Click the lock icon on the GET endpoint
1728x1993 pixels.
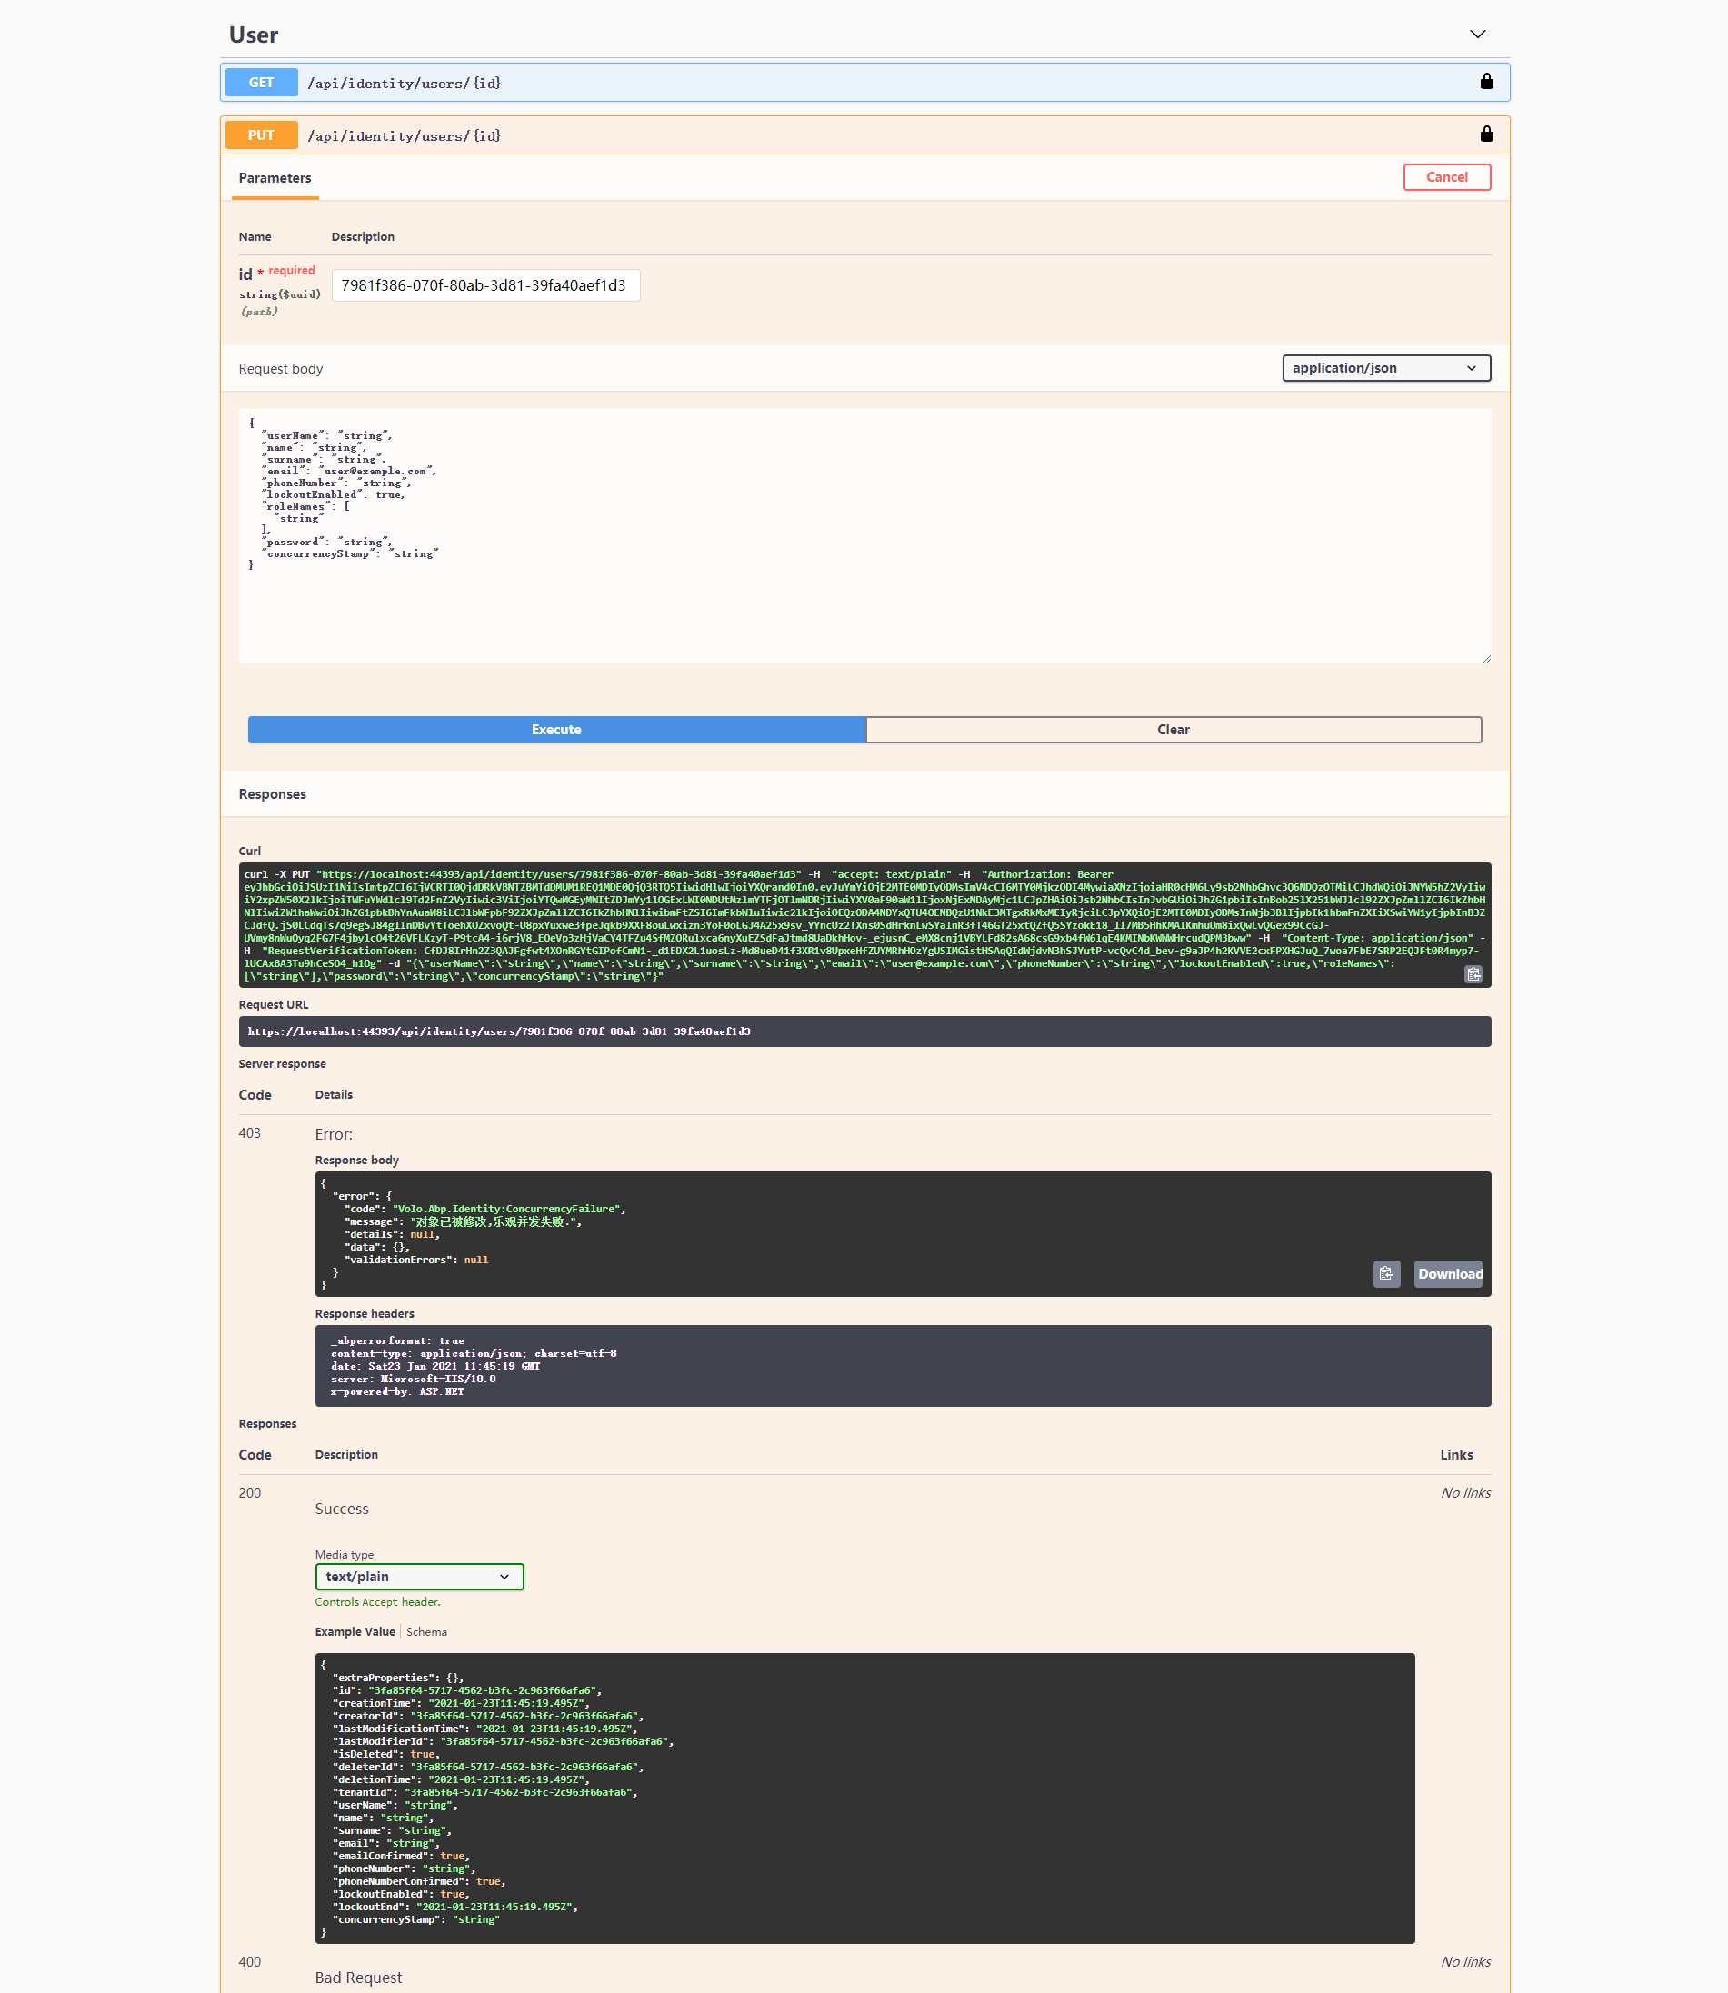(x=1486, y=82)
